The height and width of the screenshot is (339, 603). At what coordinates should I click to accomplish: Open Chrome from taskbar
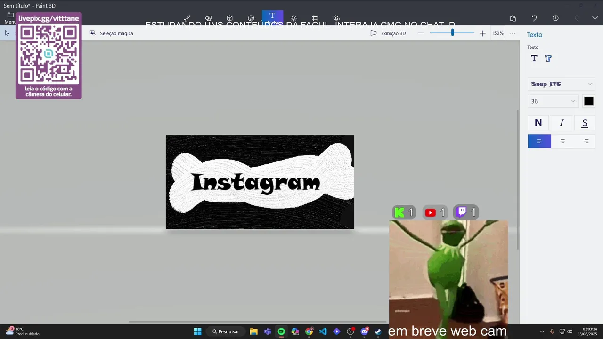(x=309, y=331)
